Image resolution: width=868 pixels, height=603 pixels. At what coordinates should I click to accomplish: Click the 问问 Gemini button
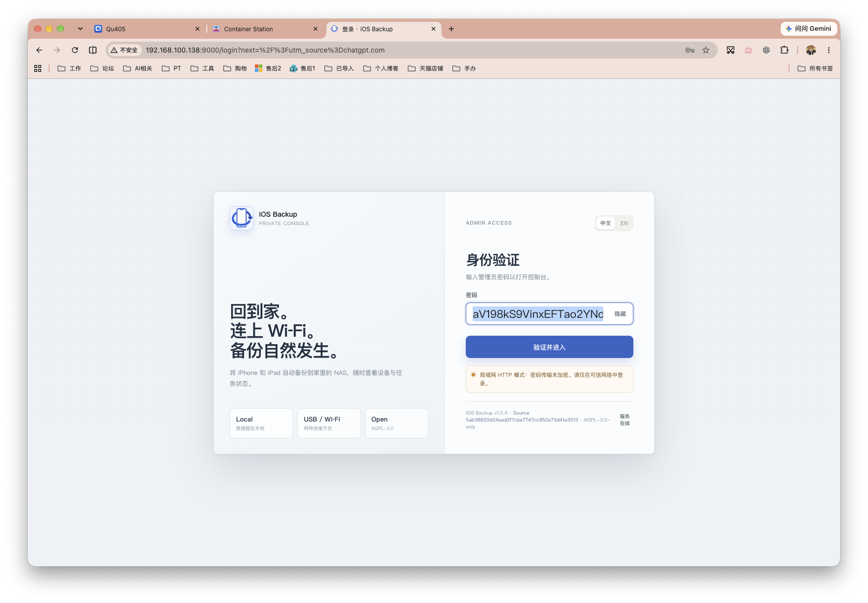(808, 29)
